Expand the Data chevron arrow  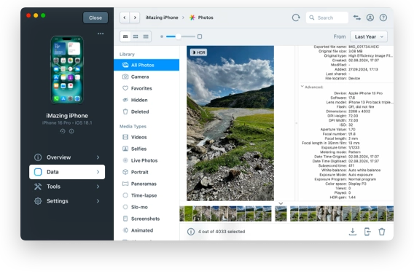coord(98,172)
